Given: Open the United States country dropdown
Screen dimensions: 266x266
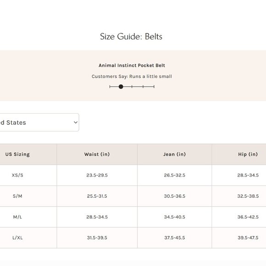Looking at the screenshot, I should (39, 122).
